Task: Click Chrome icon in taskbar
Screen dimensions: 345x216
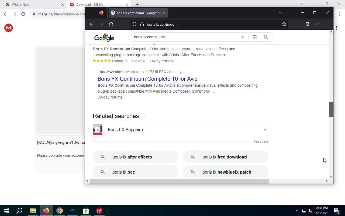Action: pyautogui.click(x=60, y=211)
